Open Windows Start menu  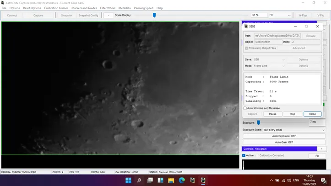pyautogui.click(x=128, y=181)
